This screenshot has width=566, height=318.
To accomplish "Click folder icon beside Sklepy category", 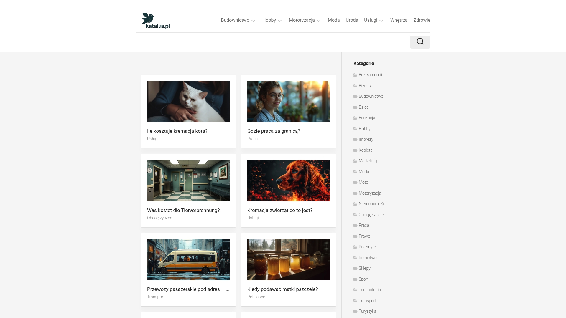I will click(x=355, y=269).
